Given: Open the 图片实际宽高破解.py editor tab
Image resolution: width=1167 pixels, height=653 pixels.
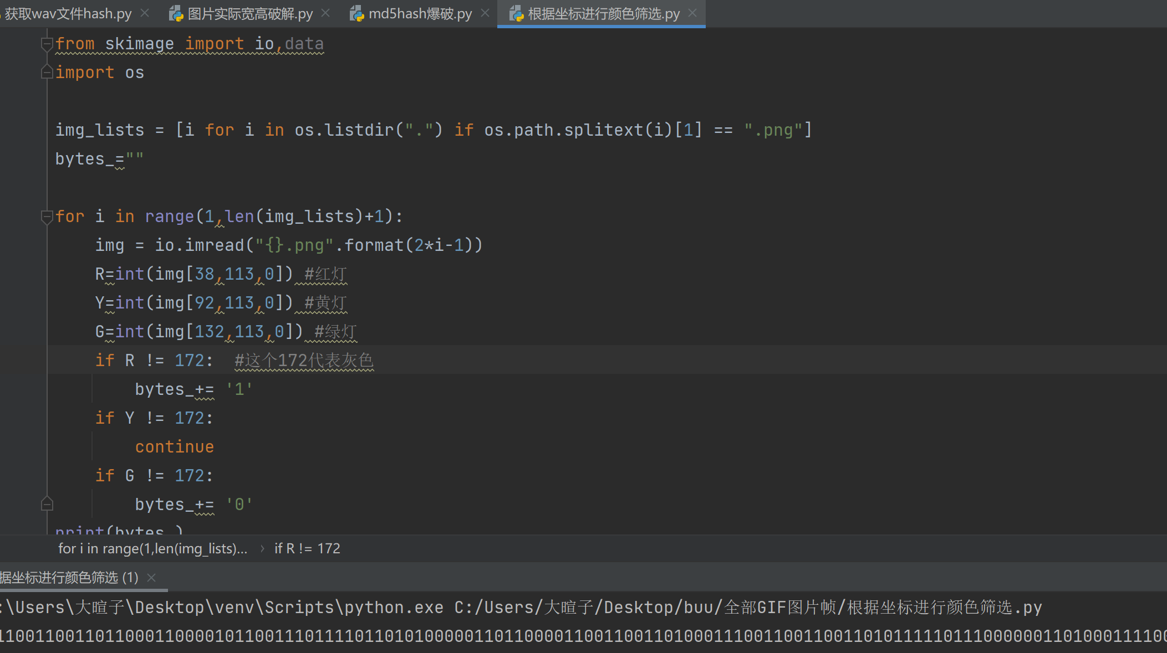Looking at the screenshot, I should coord(249,13).
